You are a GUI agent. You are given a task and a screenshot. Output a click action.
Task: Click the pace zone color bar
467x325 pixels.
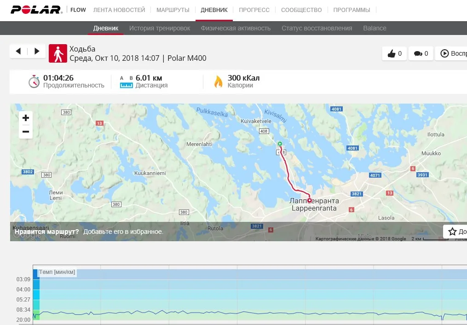(36, 294)
